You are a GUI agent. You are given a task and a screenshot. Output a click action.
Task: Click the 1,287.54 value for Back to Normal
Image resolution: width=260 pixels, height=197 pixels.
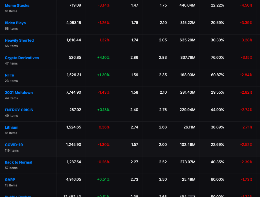[x=74, y=162]
